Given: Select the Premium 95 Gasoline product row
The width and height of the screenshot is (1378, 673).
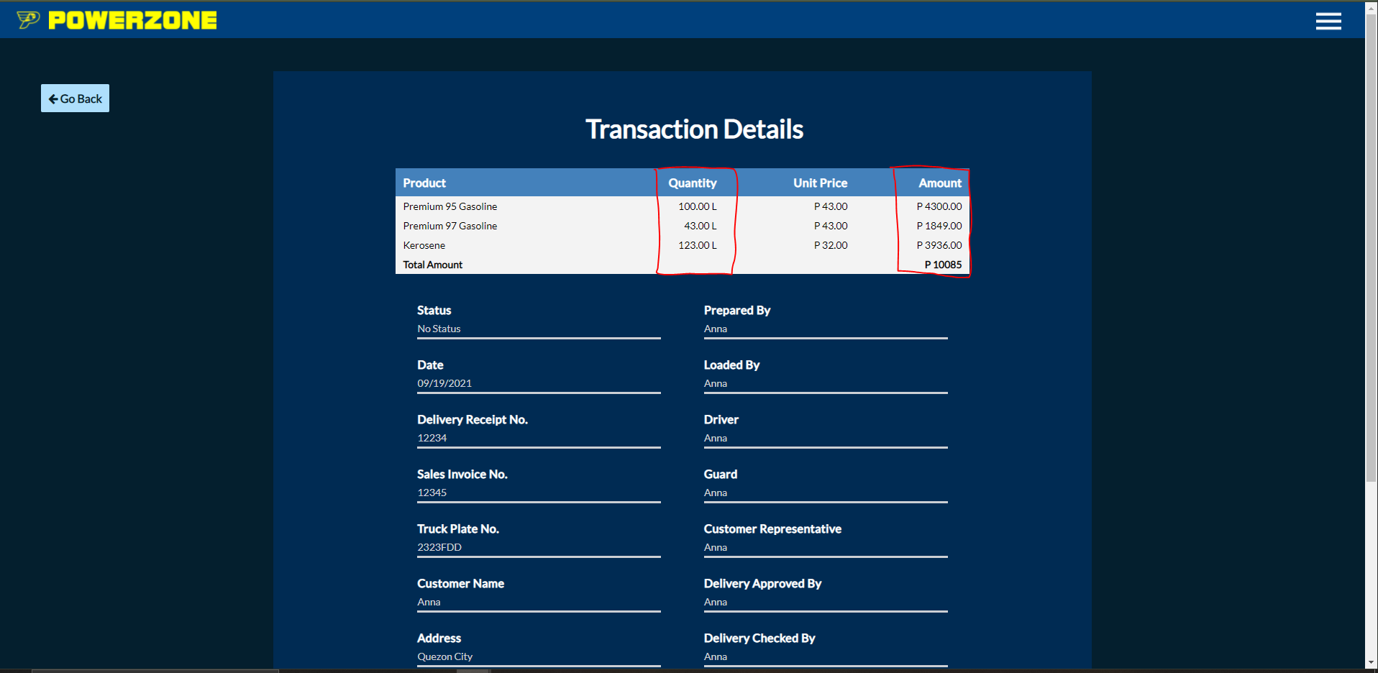Looking at the screenshot, I should coord(683,206).
